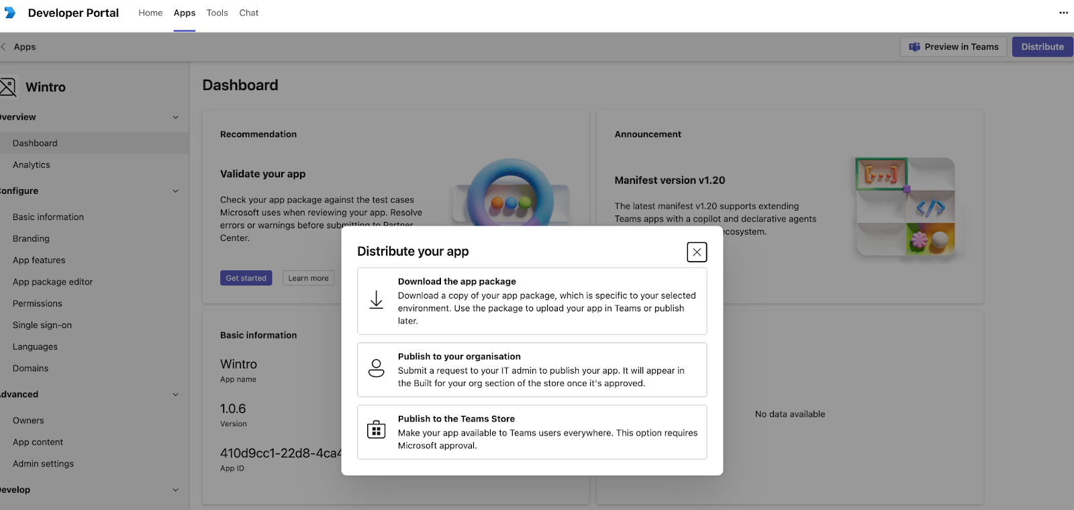Click the Wintro title in sidebar
Image resolution: width=1074 pixels, height=510 pixels.
point(46,87)
